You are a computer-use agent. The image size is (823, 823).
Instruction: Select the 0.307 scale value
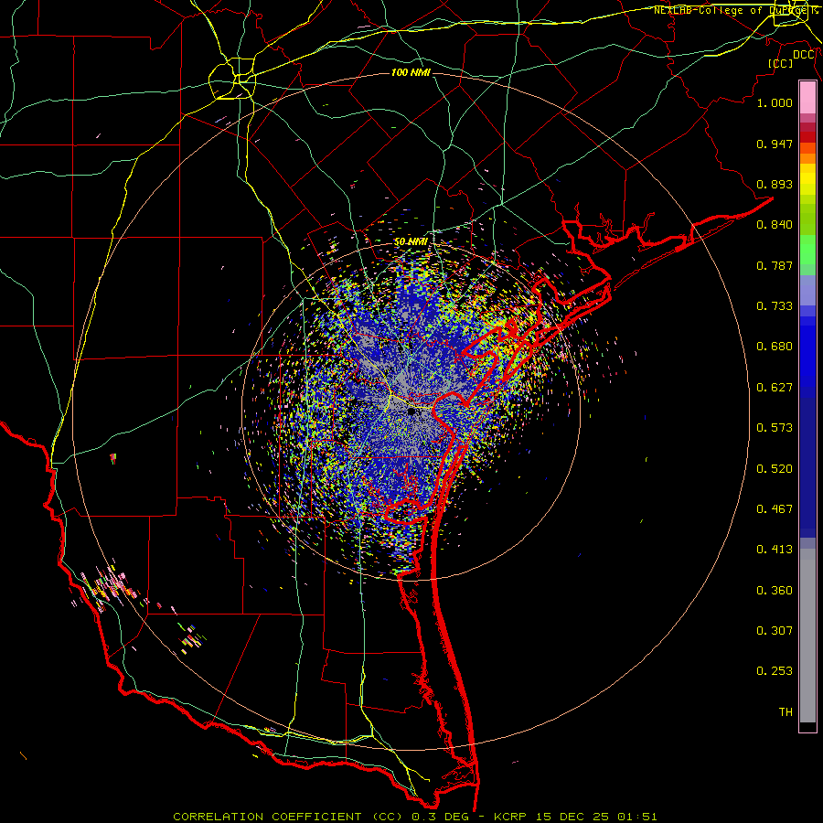(775, 631)
